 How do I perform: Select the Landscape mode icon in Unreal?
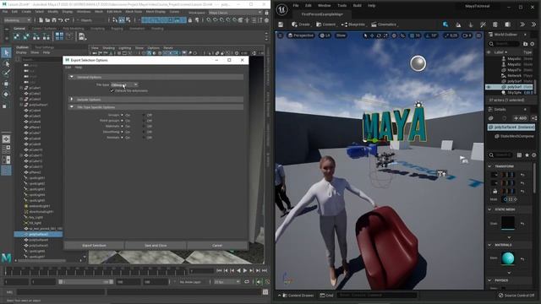[458, 24]
